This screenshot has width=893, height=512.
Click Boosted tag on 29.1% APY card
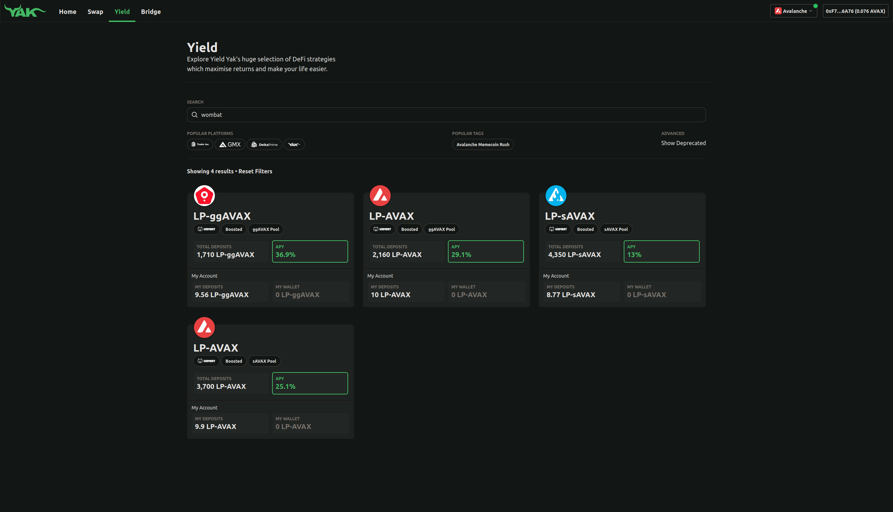(410, 229)
